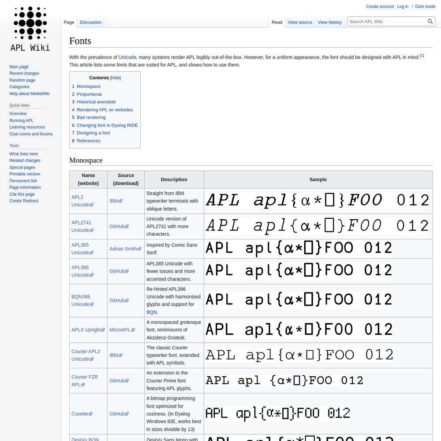441x441 pixels.
Task: Open GitHub source for Cozette
Action: 119,414
